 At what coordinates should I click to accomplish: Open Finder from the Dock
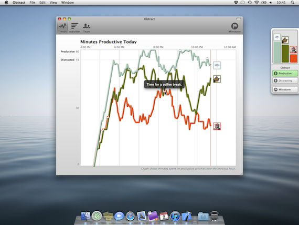[86, 216]
